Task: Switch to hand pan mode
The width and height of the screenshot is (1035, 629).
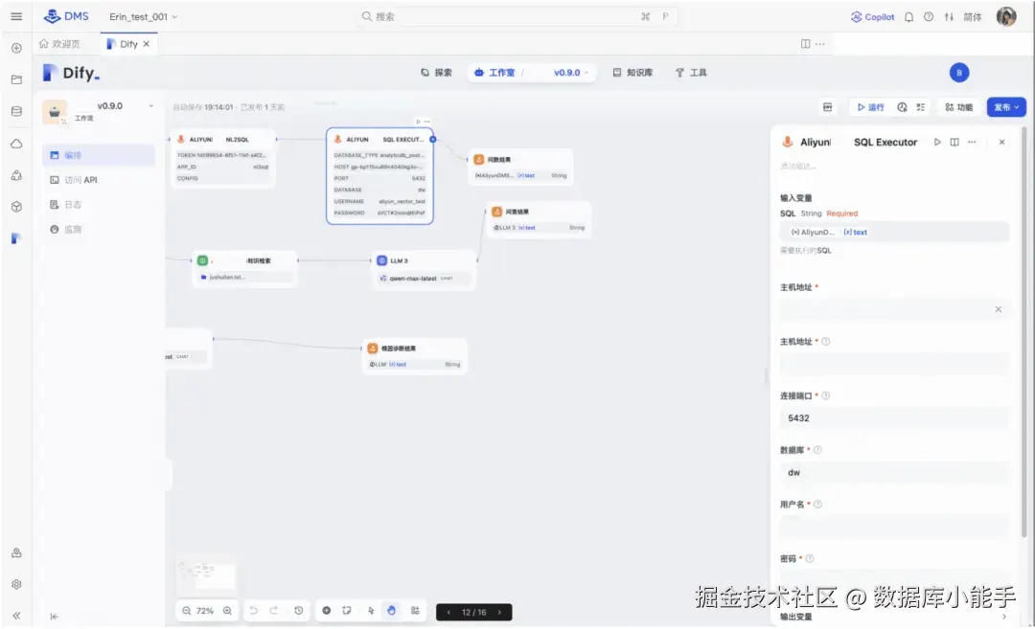Action: [x=391, y=611]
